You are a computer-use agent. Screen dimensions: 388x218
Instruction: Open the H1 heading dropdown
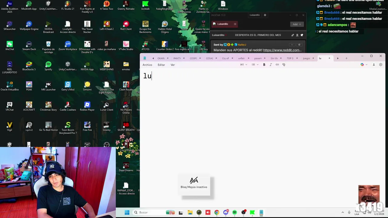[244, 64]
